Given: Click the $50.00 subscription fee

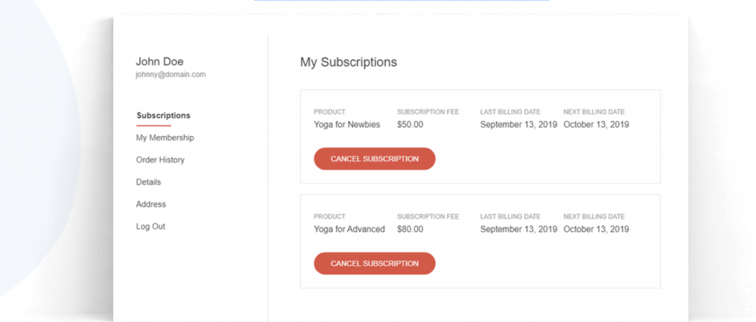Looking at the screenshot, I should pos(410,125).
